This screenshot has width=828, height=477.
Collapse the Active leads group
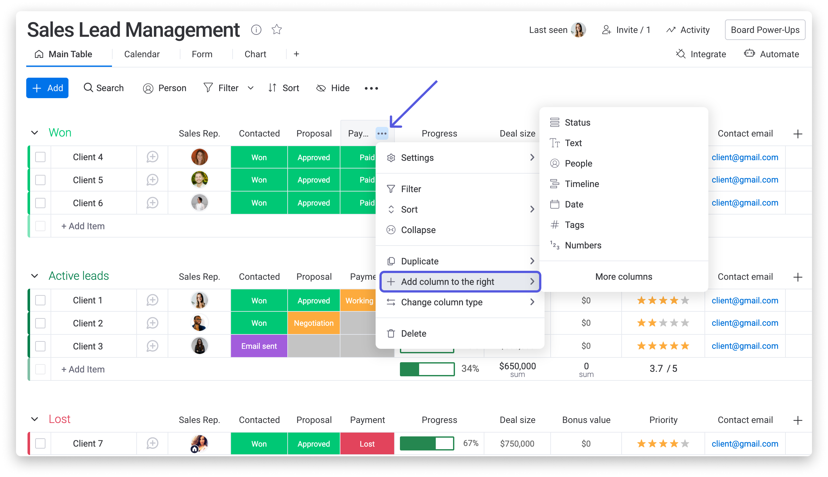pyautogui.click(x=35, y=276)
